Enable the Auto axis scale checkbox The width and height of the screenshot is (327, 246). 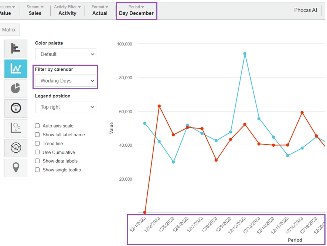37,126
